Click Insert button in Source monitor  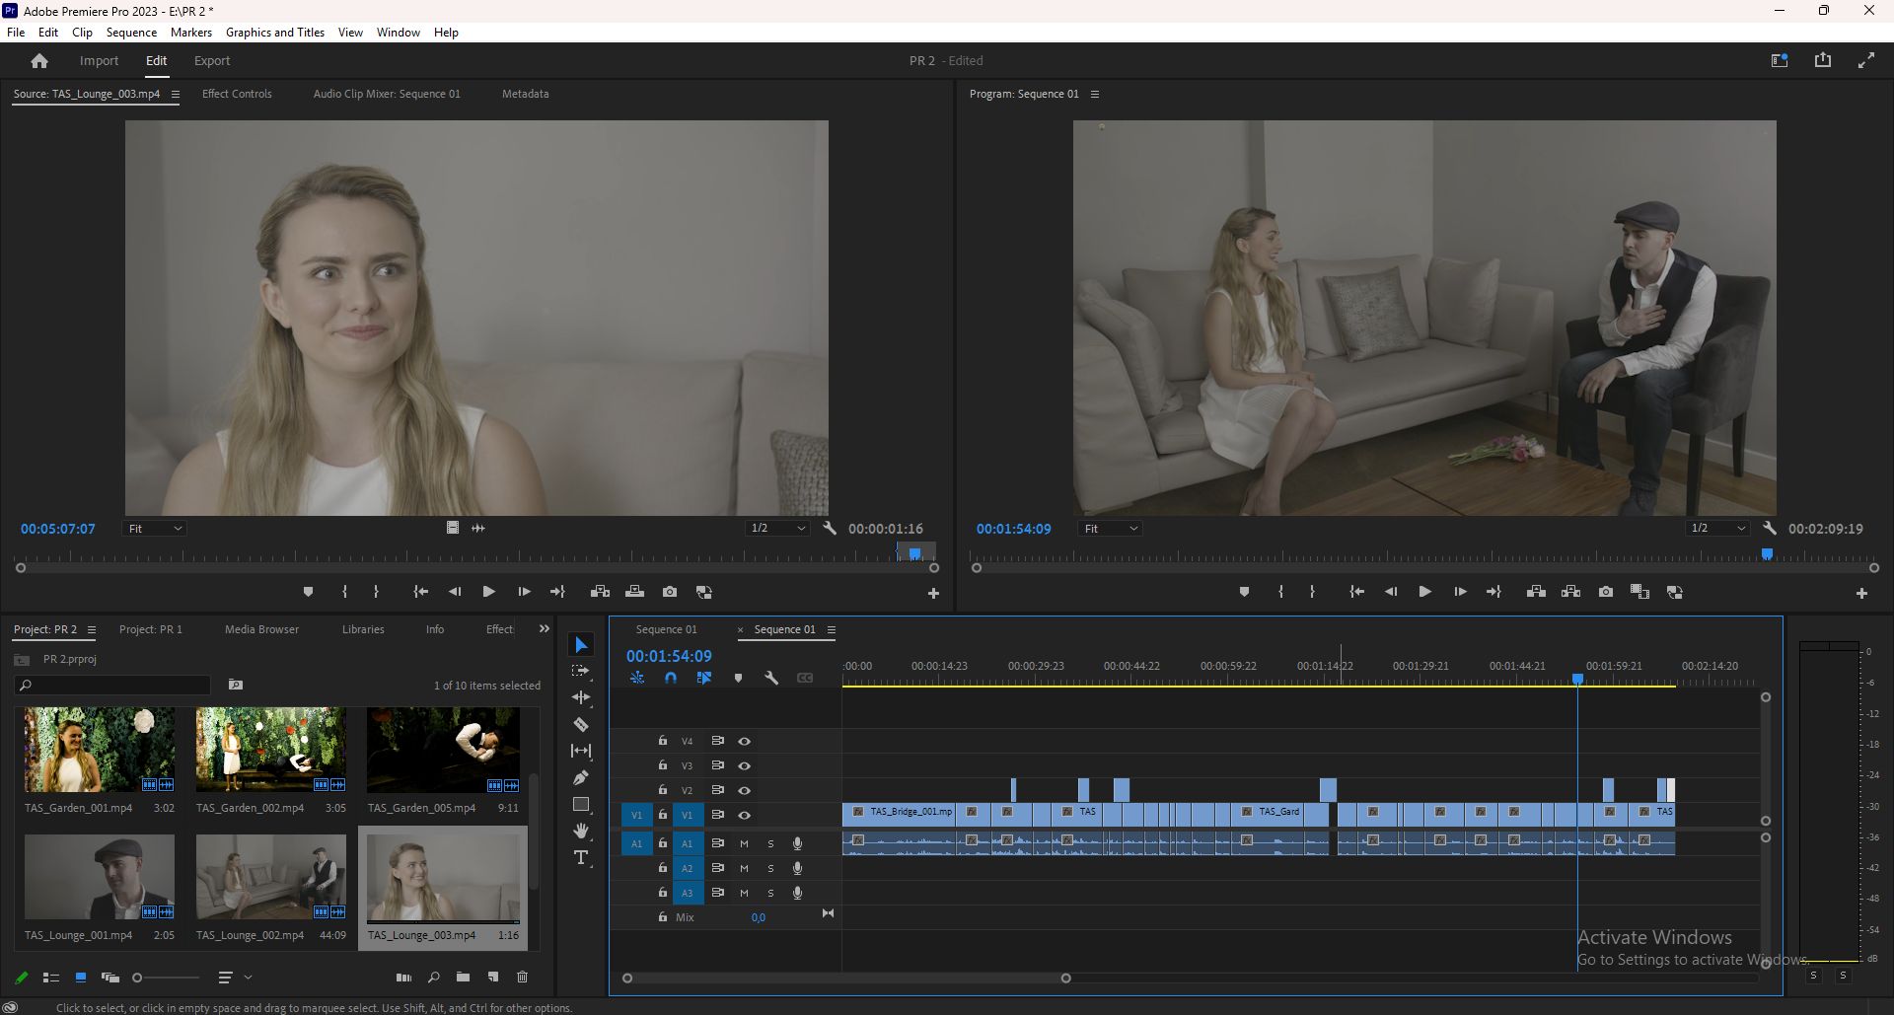click(600, 592)
